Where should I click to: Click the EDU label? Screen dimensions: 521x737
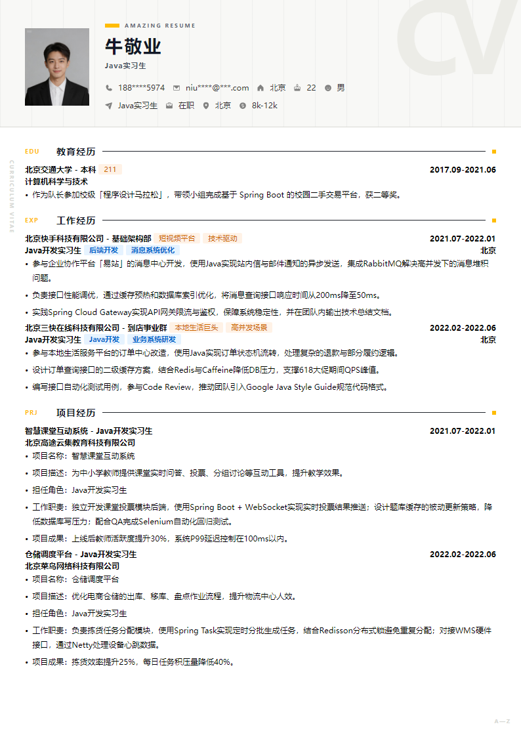pos(32,152)
